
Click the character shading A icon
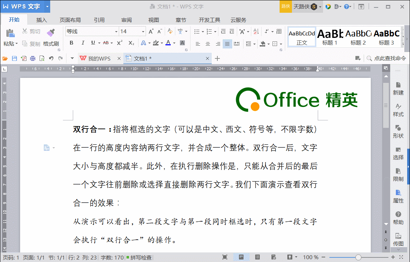tap(182, 43)
